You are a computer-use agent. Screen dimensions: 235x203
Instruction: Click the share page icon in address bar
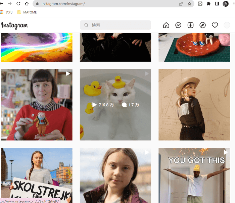181,4
